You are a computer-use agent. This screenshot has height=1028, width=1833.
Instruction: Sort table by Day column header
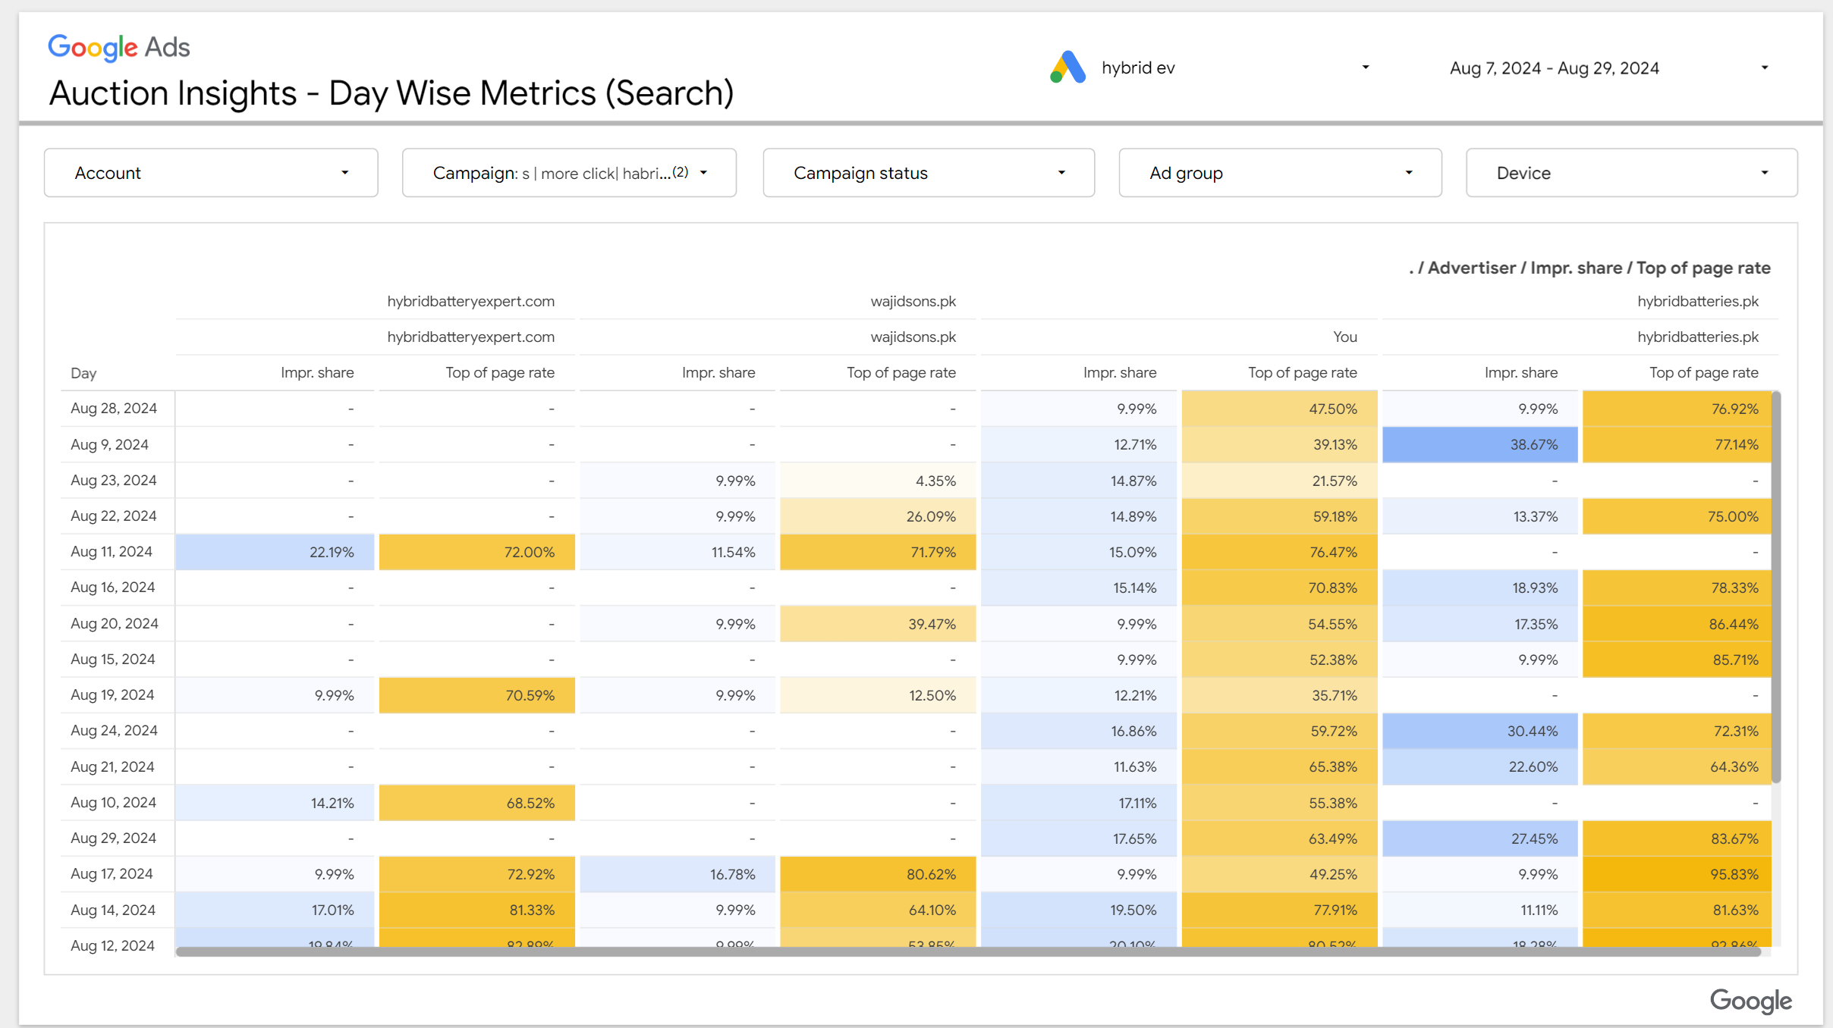pos(83,373)
